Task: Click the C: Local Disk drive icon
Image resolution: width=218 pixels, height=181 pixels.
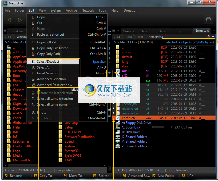Action: click(x=118, y=127)
